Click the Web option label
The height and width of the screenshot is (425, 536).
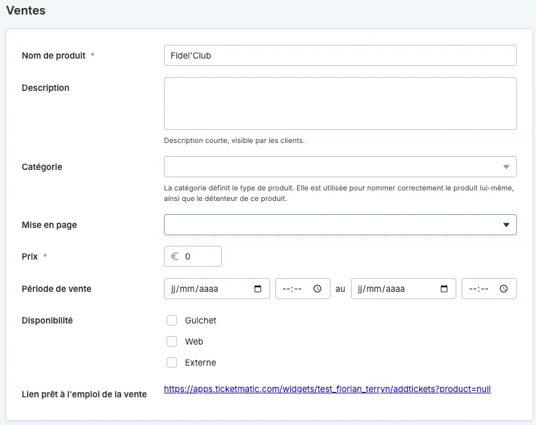tap(194, 341)
